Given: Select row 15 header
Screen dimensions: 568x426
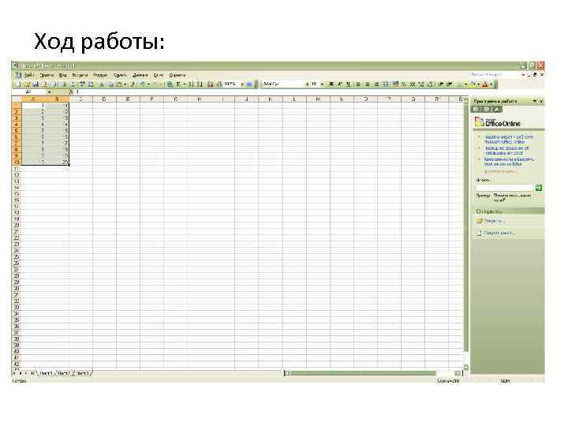Looking at the screenshot, I should tap(17, 194).
